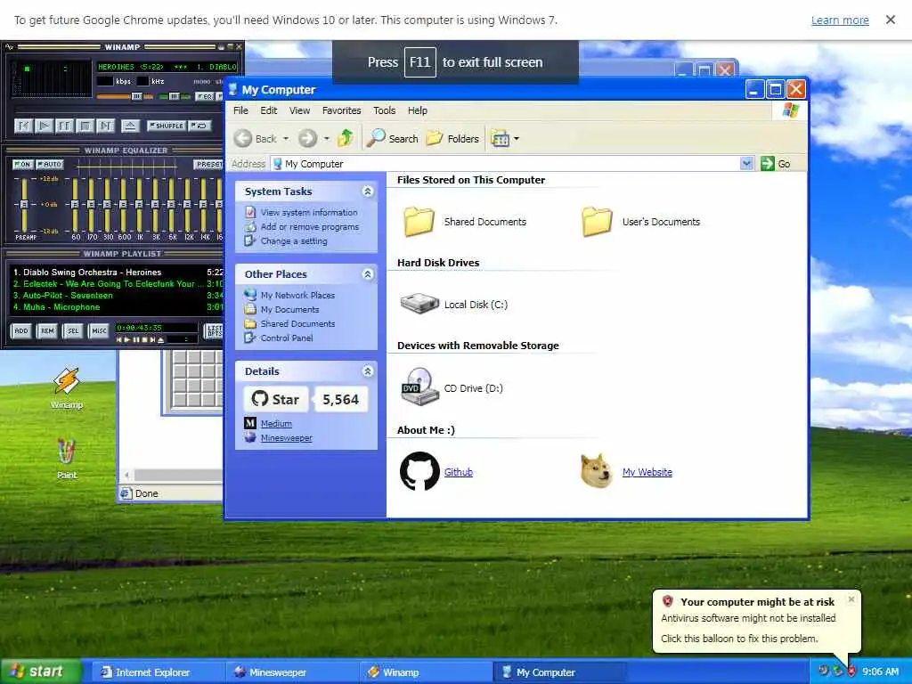Image resolution: width=912 pixels, height=684 pixels.
Task: Click the Github octocat icon
Action: point(419,471)
